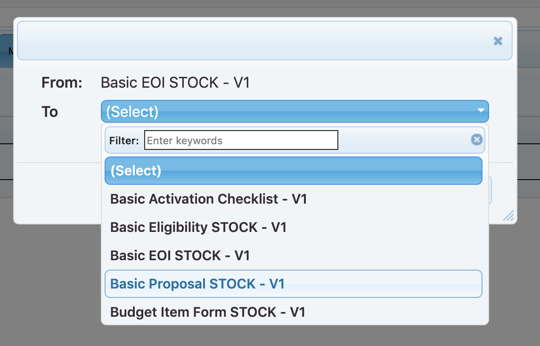540x346 pixels.
Task: Choose Basic Proposal STOCK - V1 option
Action: tap(197, 284)
